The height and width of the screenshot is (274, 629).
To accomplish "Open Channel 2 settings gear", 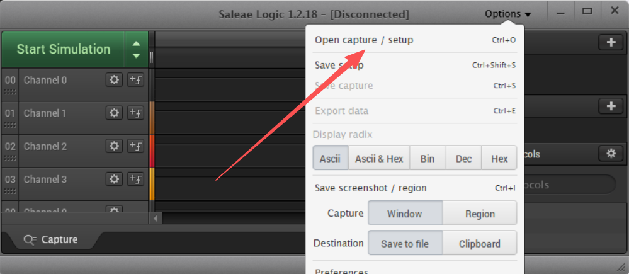I will click(114, 146).
